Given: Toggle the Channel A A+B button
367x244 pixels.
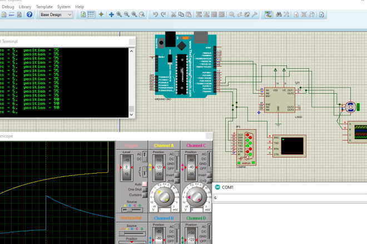Looking at the screenshot, I should 177,180.
